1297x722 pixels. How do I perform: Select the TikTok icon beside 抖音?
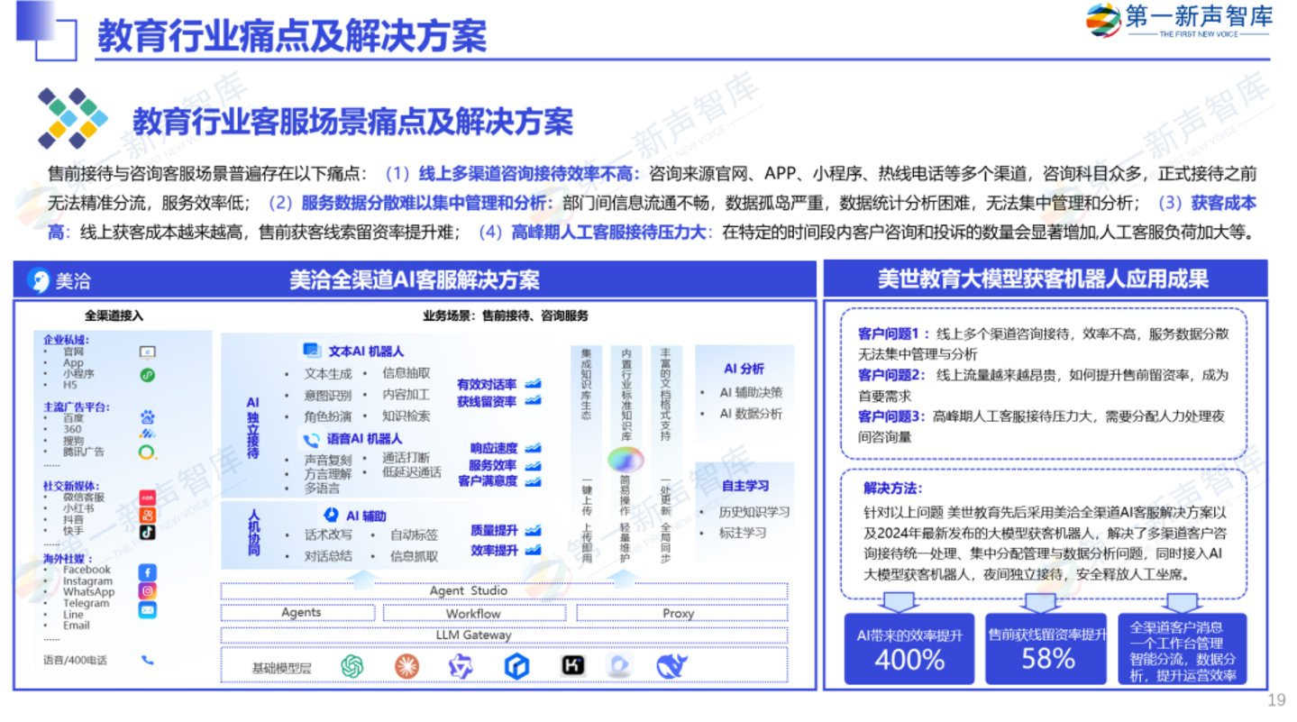pos(147,532)
